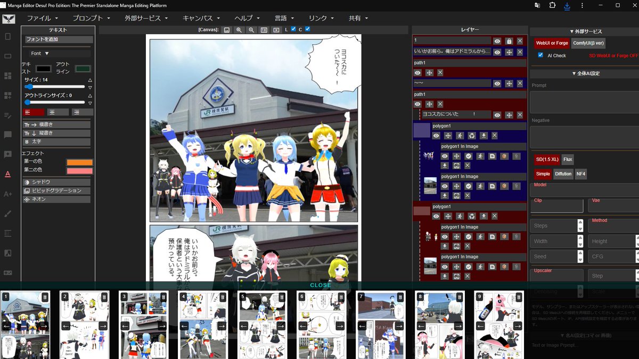Screen dimensions: 639x359
Task: Toggle visibility of the ～～ layer
Action: tap(497, 84)
